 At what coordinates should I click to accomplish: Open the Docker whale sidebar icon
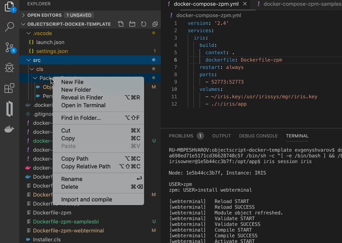[9, 130]
